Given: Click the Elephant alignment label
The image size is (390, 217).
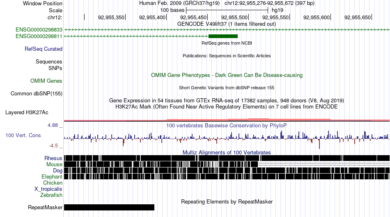Looking at the screenshot, I should click(x=52, y=176).
